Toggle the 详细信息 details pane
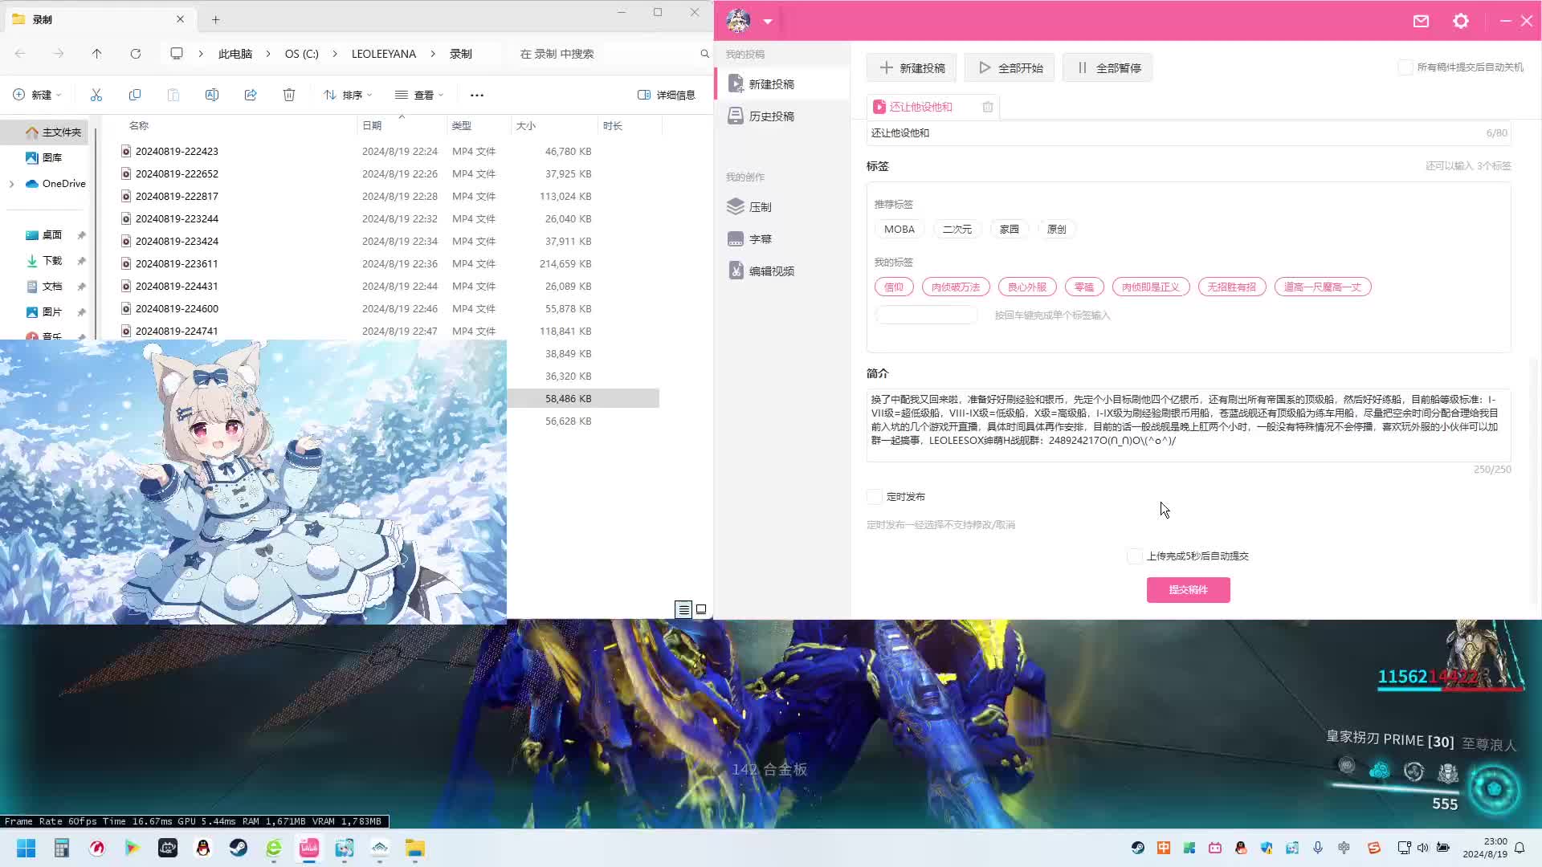This screenshot has width=1542, height=867. tap(667, 95)
